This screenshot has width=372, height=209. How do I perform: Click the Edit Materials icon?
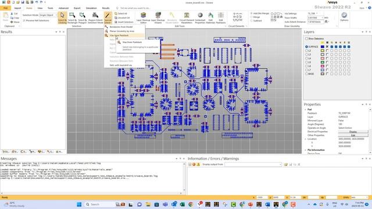click(210, 18)
